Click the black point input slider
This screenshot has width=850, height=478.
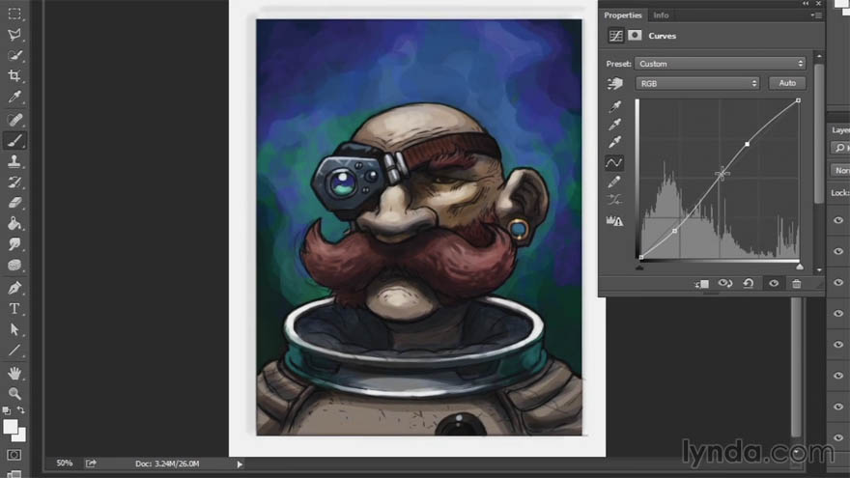pyautogui.click(x=639, y=267)
